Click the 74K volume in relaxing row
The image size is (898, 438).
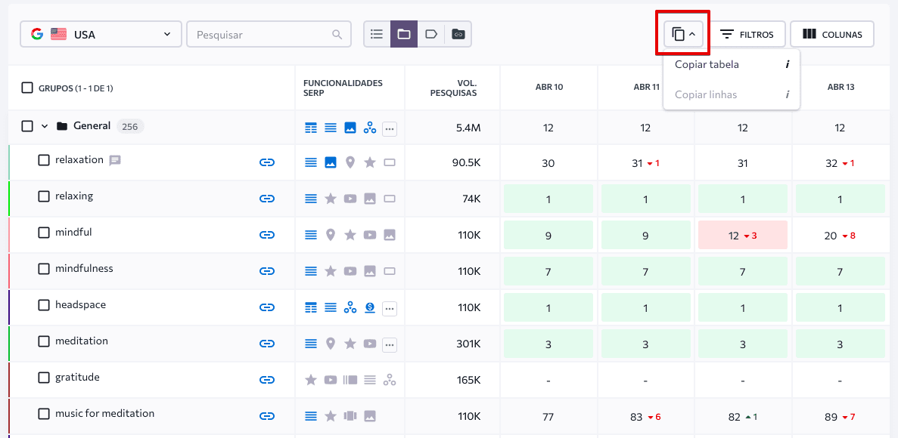[x=470, y=199]
